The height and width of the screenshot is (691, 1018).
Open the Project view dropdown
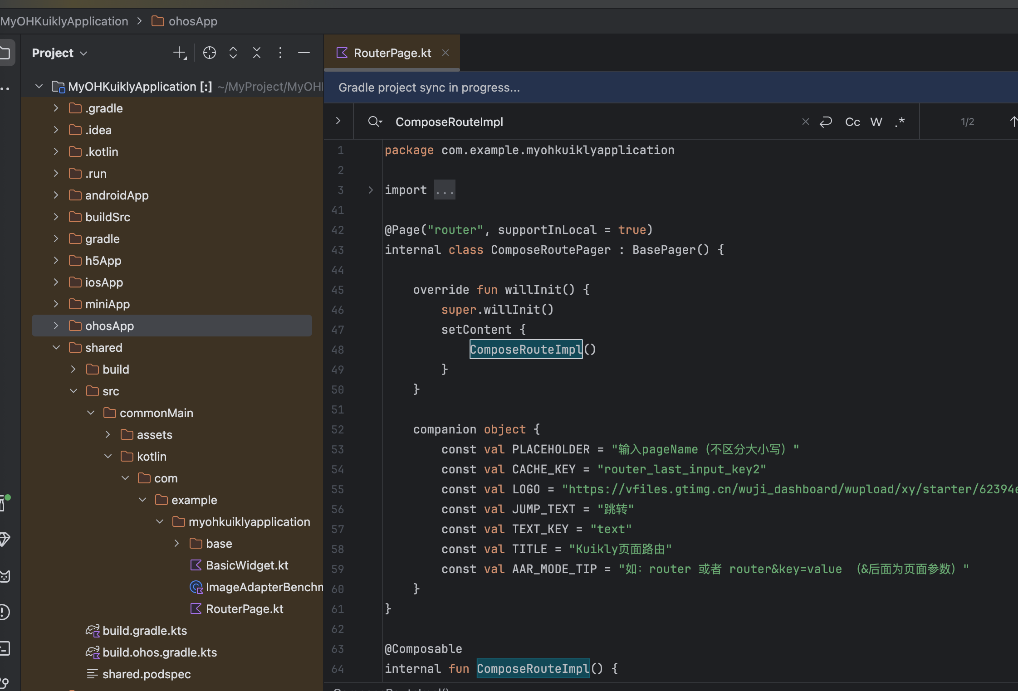point(59,53)
